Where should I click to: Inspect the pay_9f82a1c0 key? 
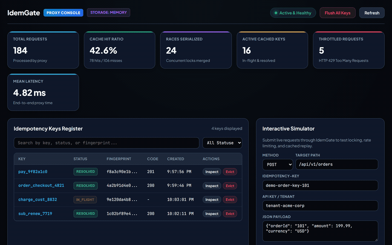(212, 172)
